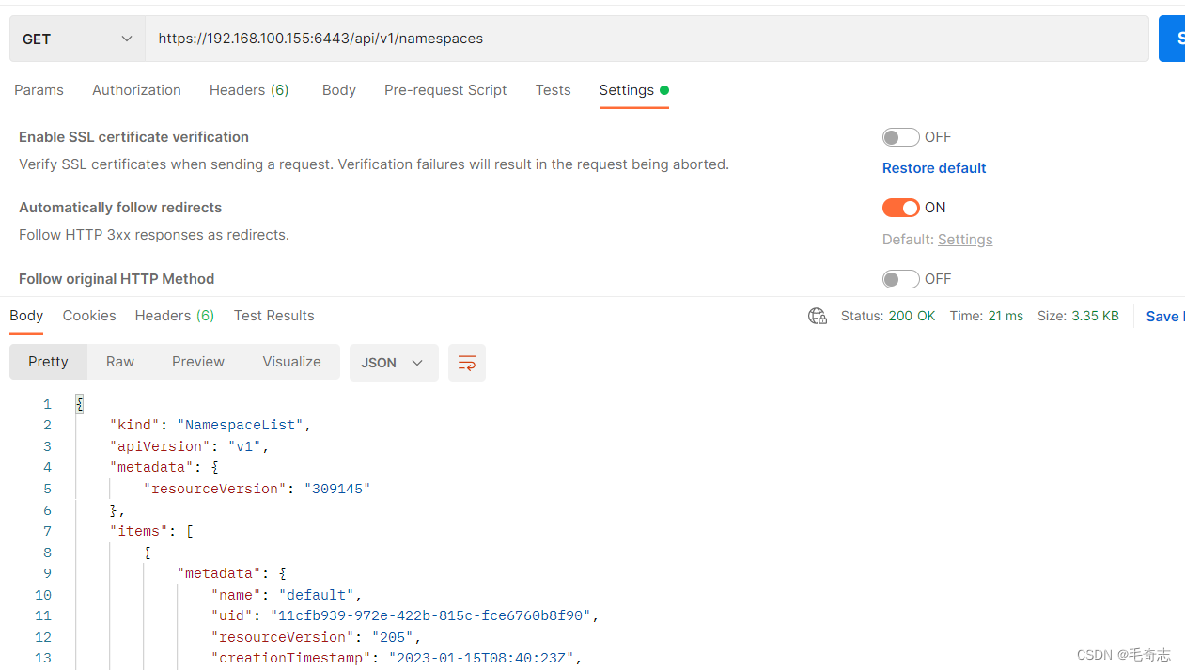This screenshot has width=1185, height=670.
Task: Click the Restore default link
Action: coord(933,168)
